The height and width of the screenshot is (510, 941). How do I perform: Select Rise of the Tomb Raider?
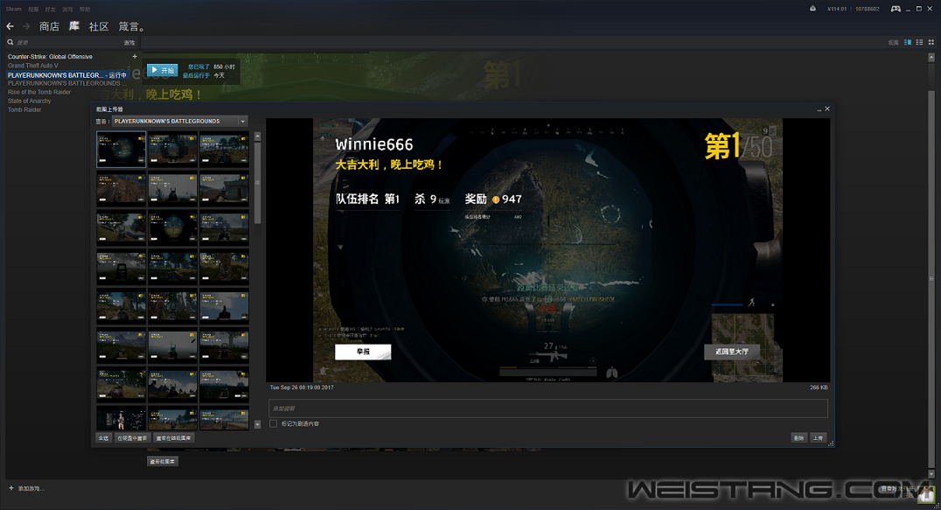(39, 92)
